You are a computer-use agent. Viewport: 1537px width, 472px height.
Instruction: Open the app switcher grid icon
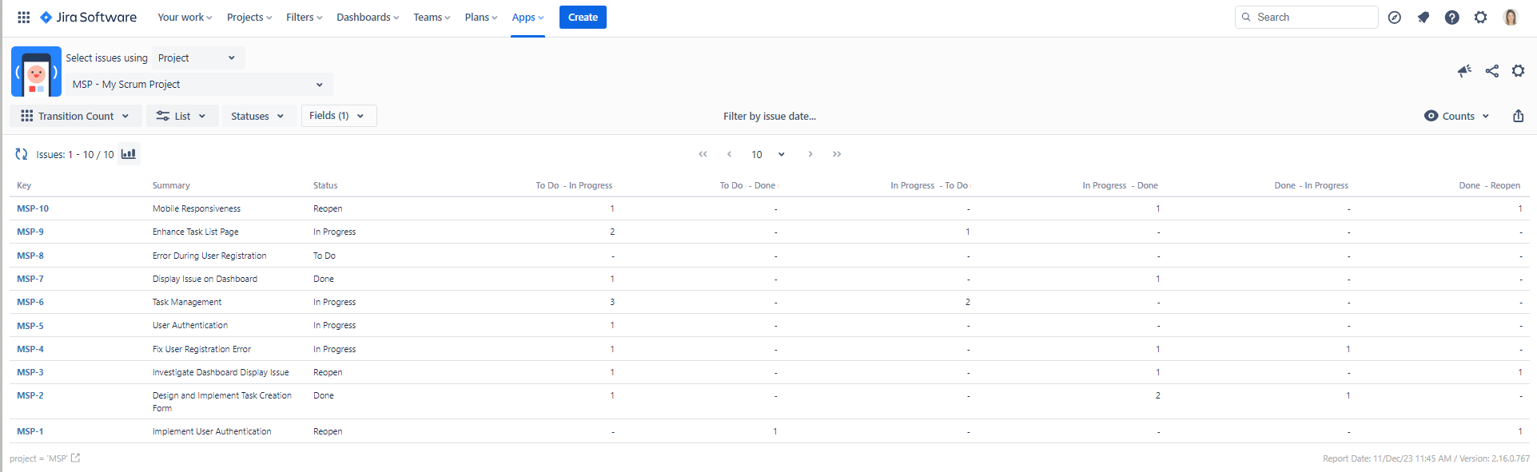click(24, 17)
